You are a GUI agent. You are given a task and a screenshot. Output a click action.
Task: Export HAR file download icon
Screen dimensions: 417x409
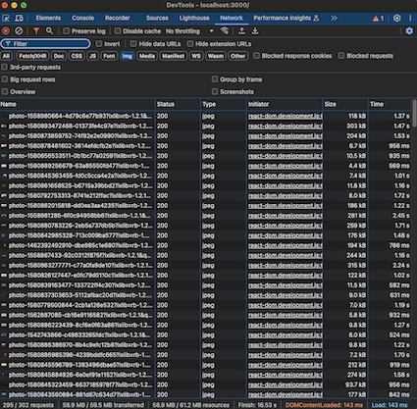tap(255, 31)
